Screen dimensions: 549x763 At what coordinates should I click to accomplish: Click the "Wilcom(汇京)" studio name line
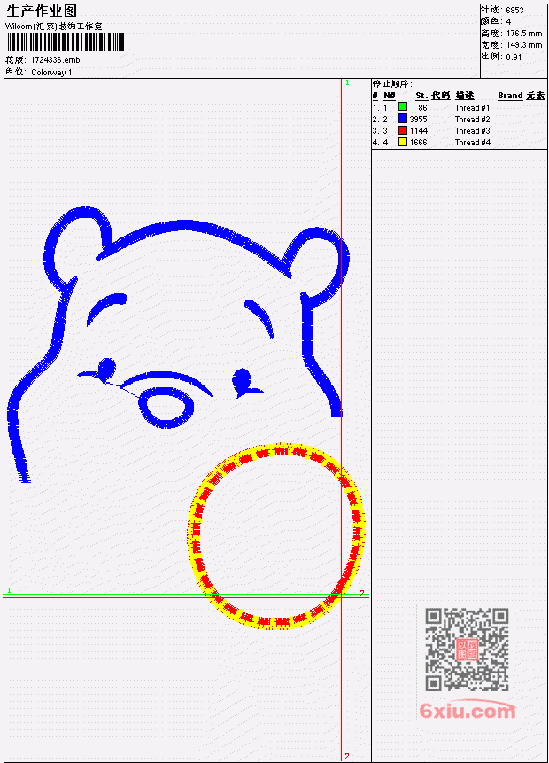tap(53, 27)
